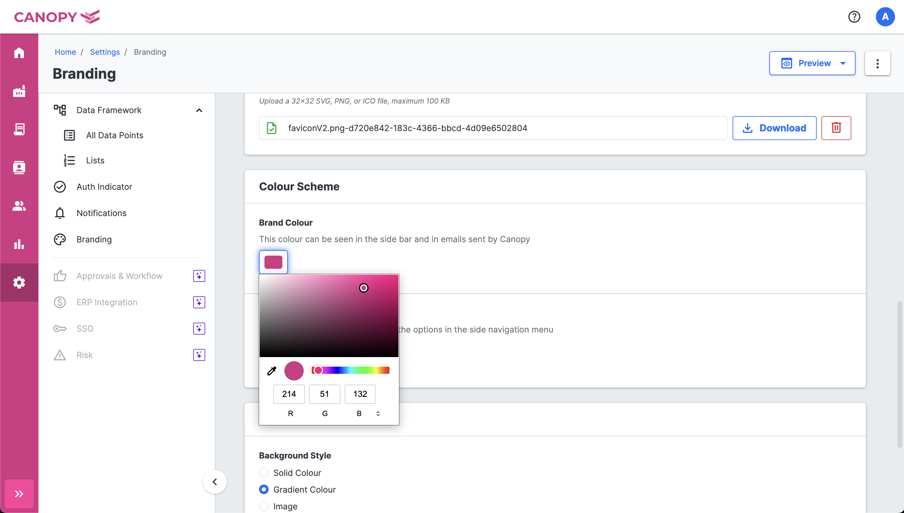Pick a colour with the eyedropper tool
Image resolution: width=904 pixels, height=513 pixels.
coord(272,371)
